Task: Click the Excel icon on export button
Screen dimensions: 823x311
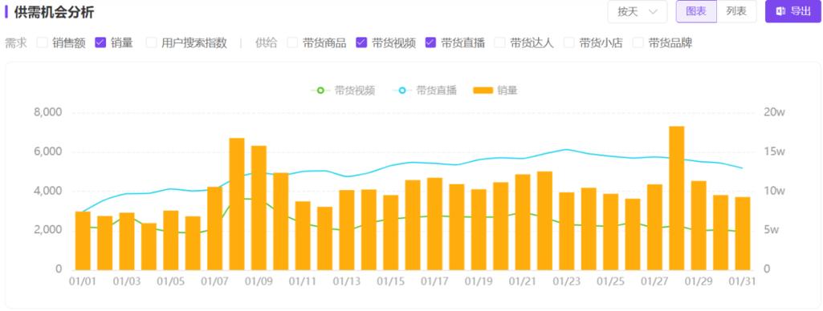Action: coord(781,11)
